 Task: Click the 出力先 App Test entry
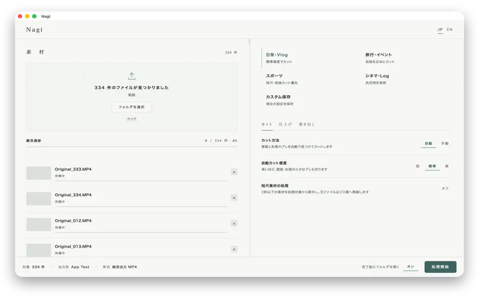(74, 267)
